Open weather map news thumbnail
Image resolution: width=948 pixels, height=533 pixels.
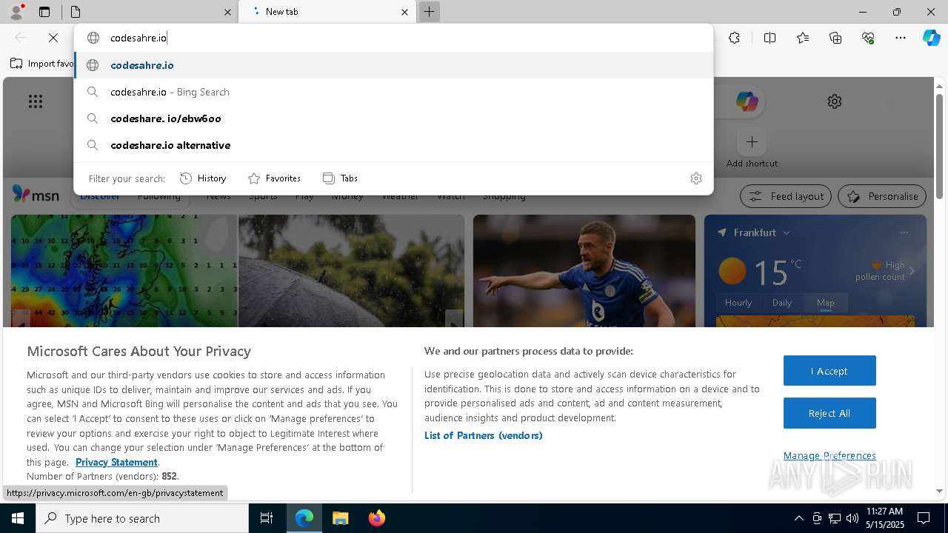pos(124,271)
